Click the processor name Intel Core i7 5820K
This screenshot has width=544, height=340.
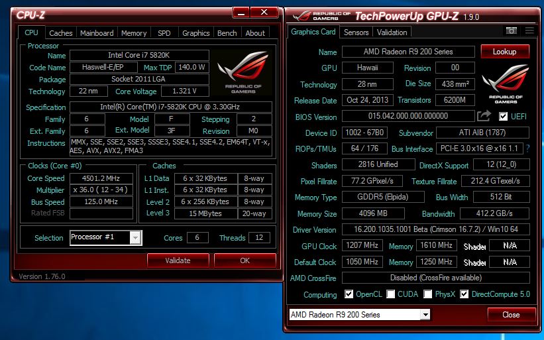(x=139, y=55)
